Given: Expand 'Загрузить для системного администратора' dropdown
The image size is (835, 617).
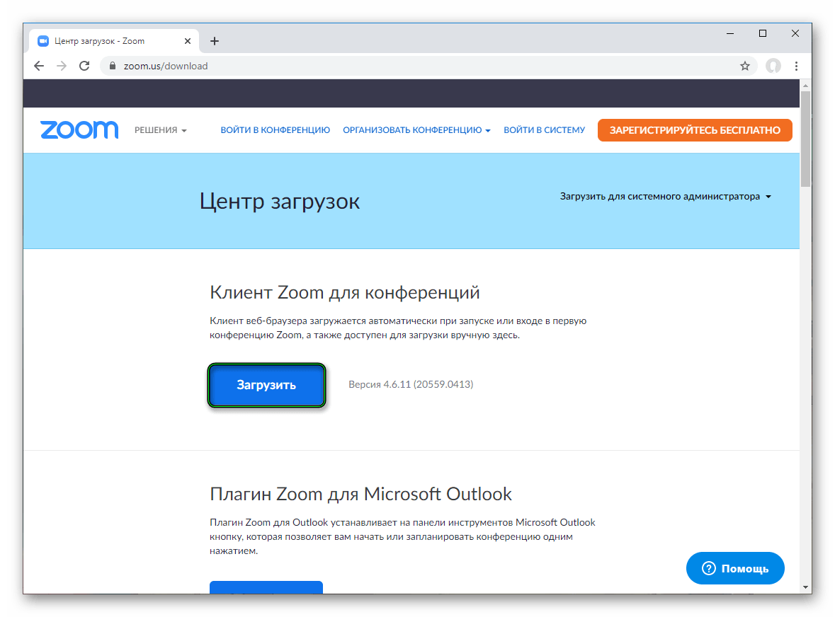Looking at the screenshot, I should [x=665, y=197].
